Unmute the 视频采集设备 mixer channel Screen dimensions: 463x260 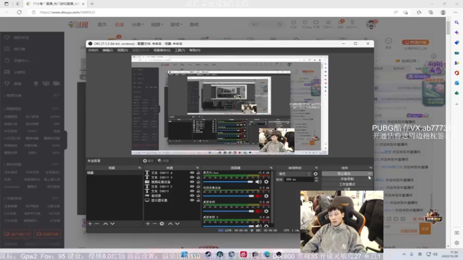258,196
